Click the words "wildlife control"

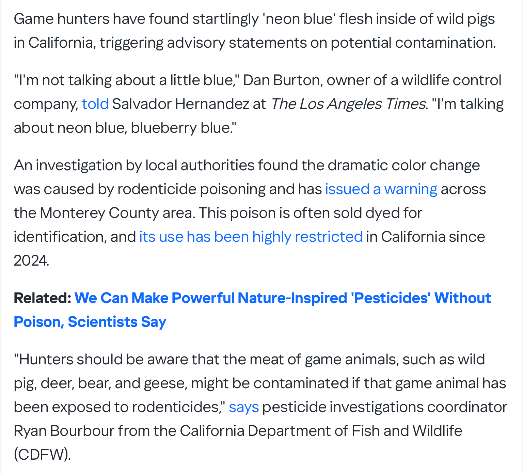pyautogui.click(x=451, y=80)
